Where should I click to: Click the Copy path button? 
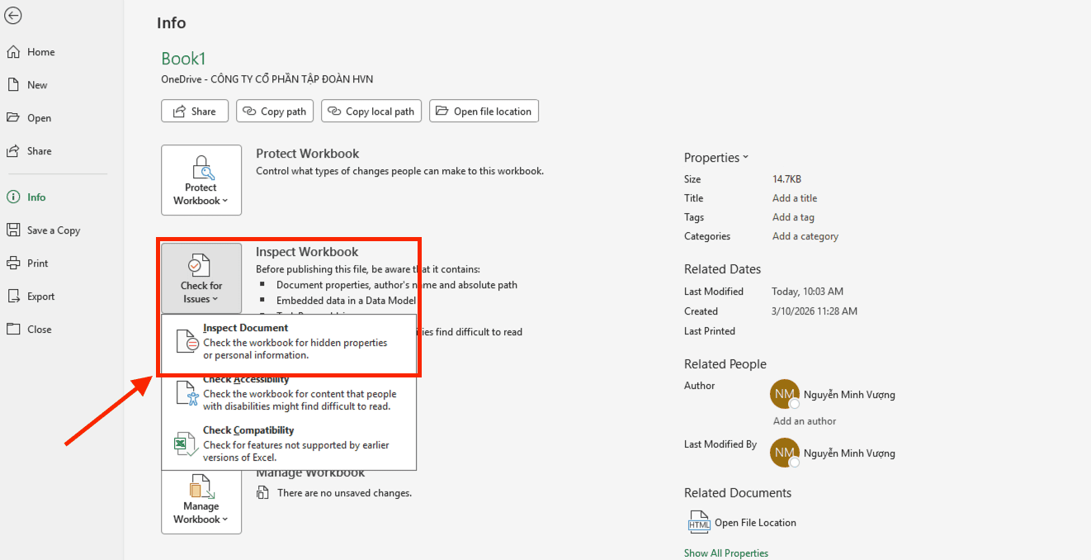pos(275,112)
